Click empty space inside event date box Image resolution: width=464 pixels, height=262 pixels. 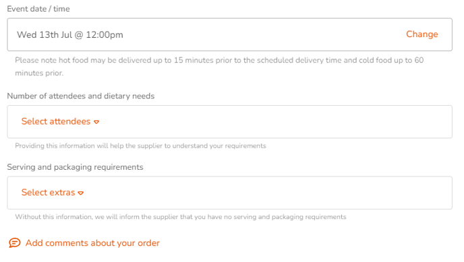point(264,34)
